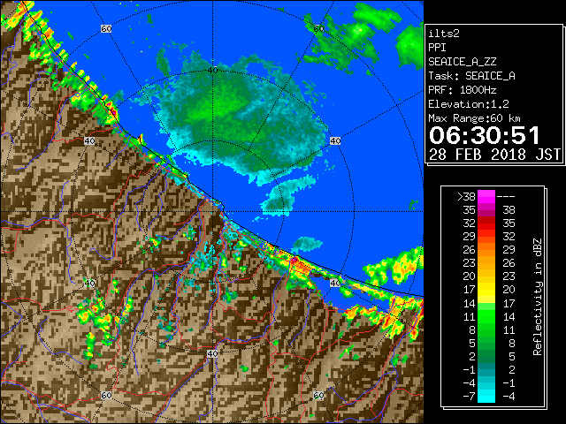
Task: Click the teal -1 to 2 dBZ band
Action: point(486,369)
